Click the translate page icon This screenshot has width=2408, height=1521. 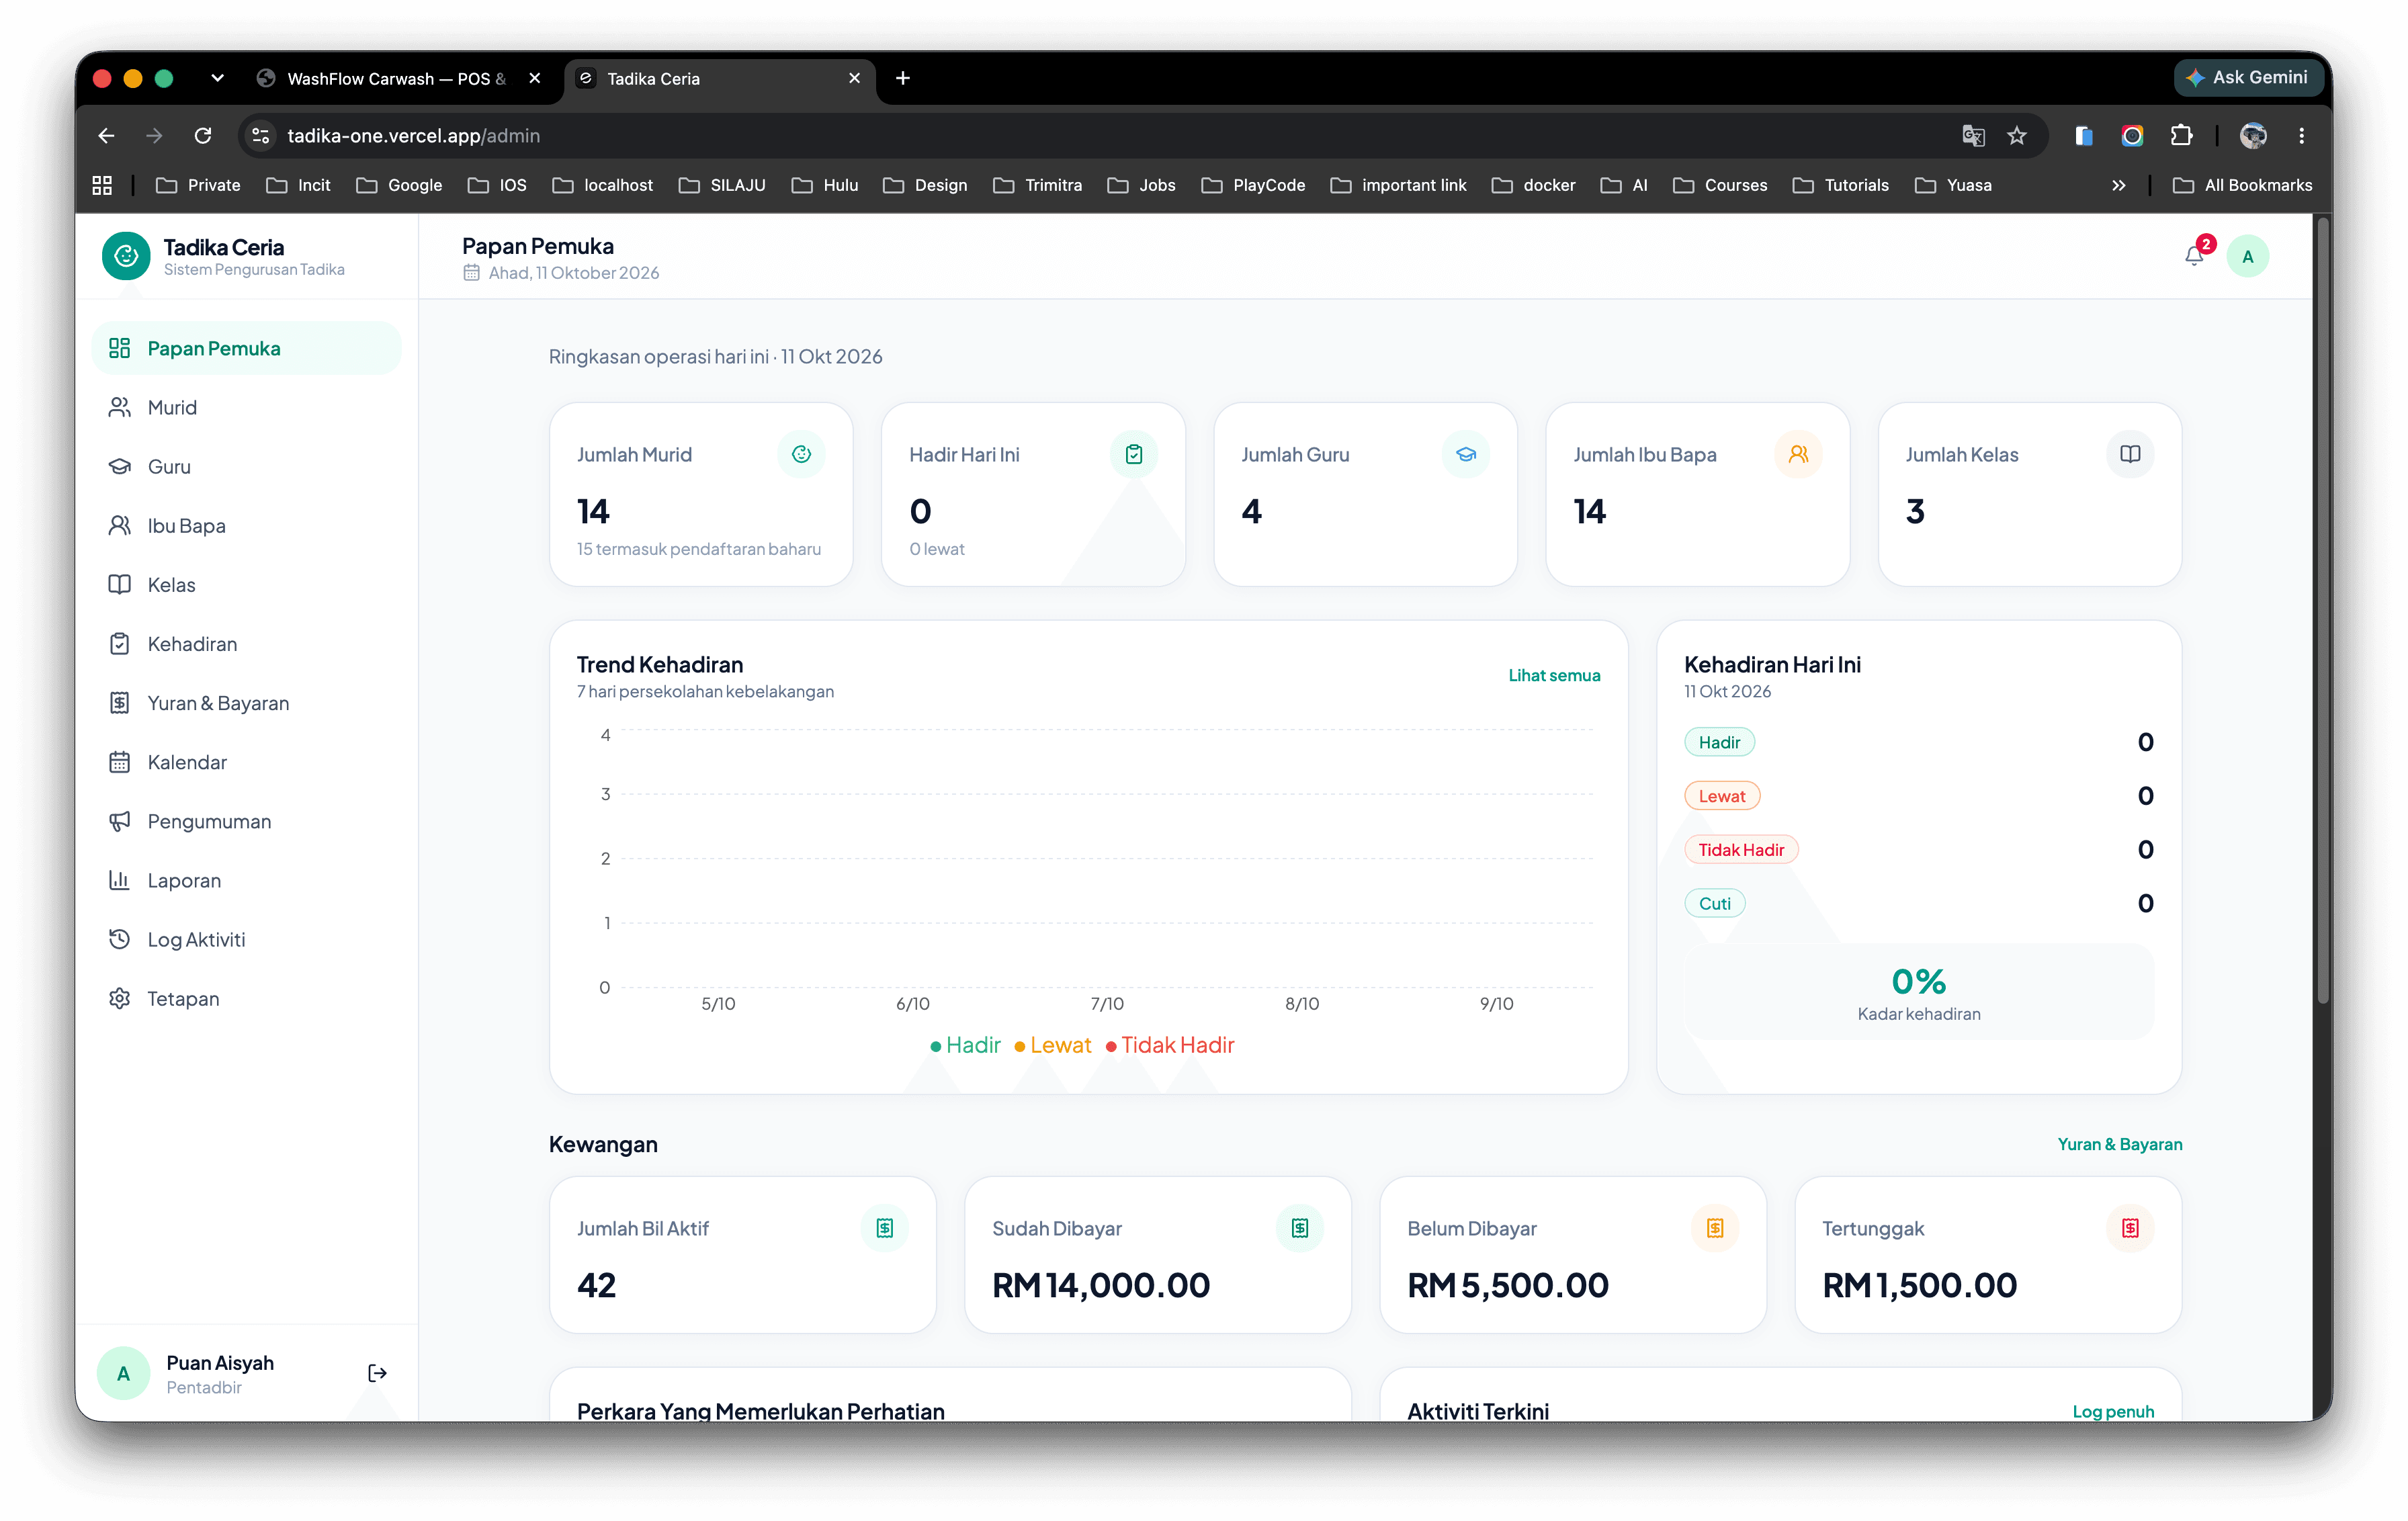[x=1973, y=136]
